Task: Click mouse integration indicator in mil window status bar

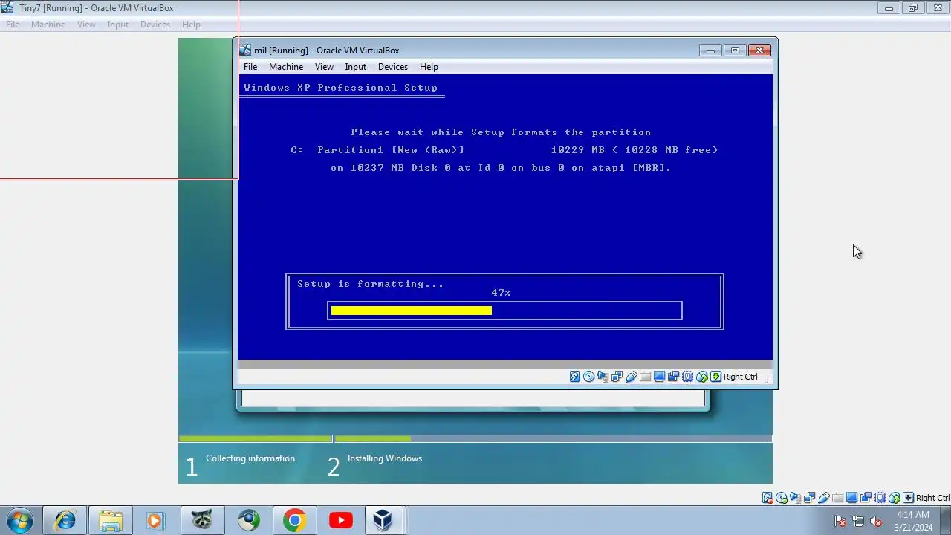Action: click(x=702, y=377)
